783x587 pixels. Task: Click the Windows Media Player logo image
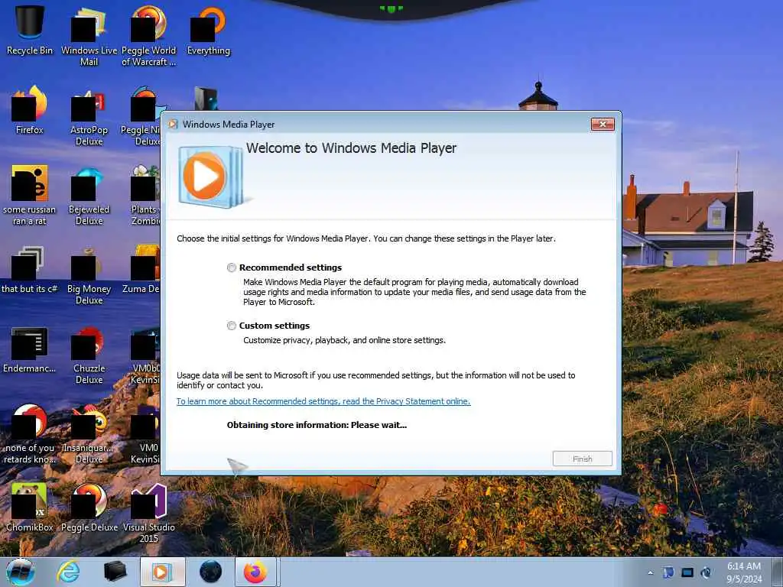click(x=212, y=177)
